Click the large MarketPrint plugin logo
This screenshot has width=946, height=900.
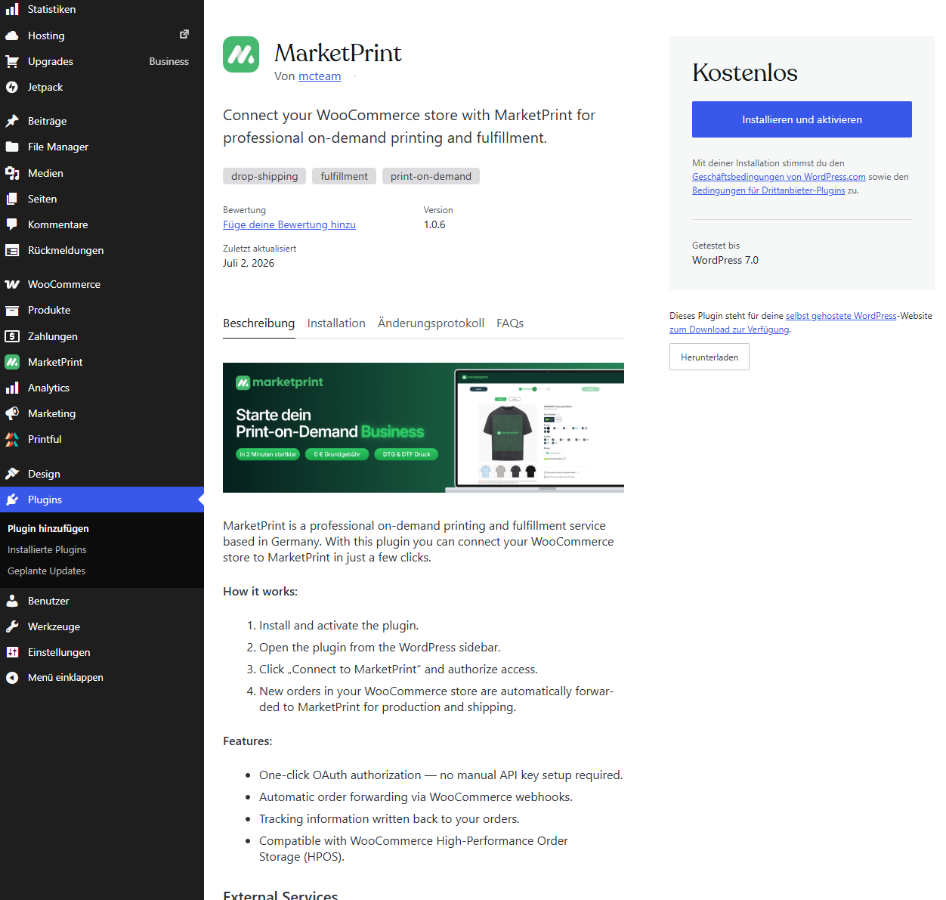point(241,54)
